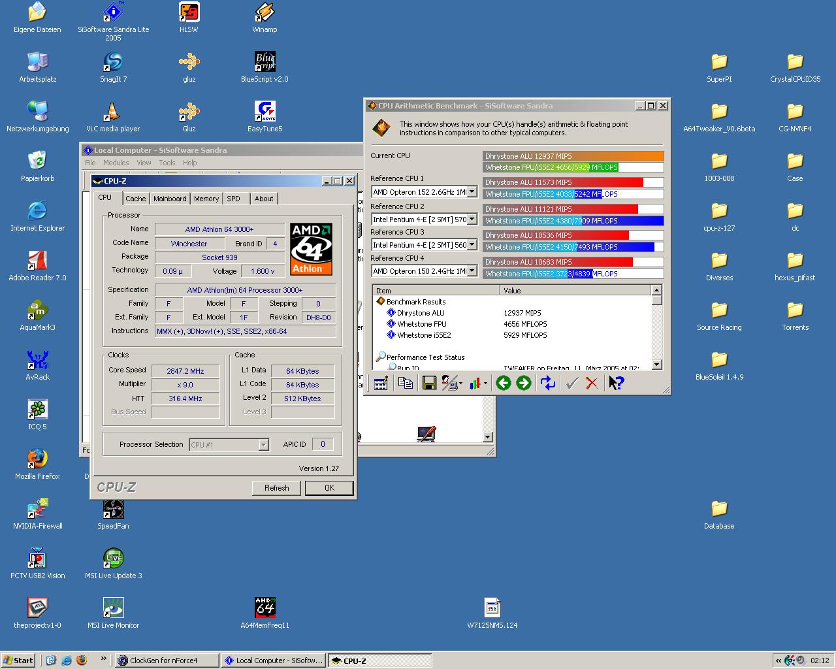Screen dimensions: 836x669
Task: Expand the Reference CPU 2 dropdown
Action: [472, 220]
